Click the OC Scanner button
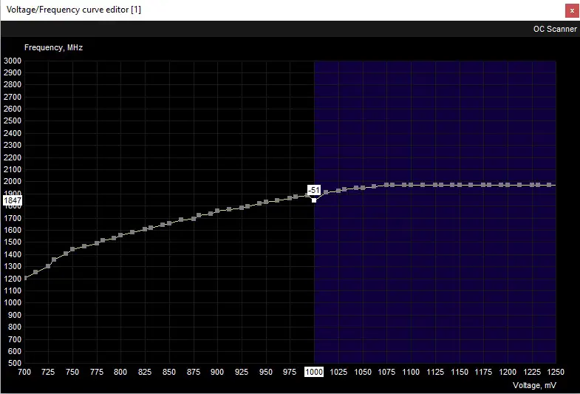Viewport: 580px width, 394px height. [x=554, y=29]
